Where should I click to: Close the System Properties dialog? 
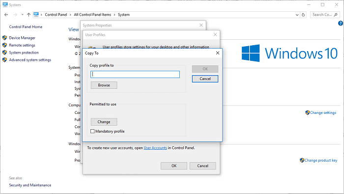coord(201,25)
